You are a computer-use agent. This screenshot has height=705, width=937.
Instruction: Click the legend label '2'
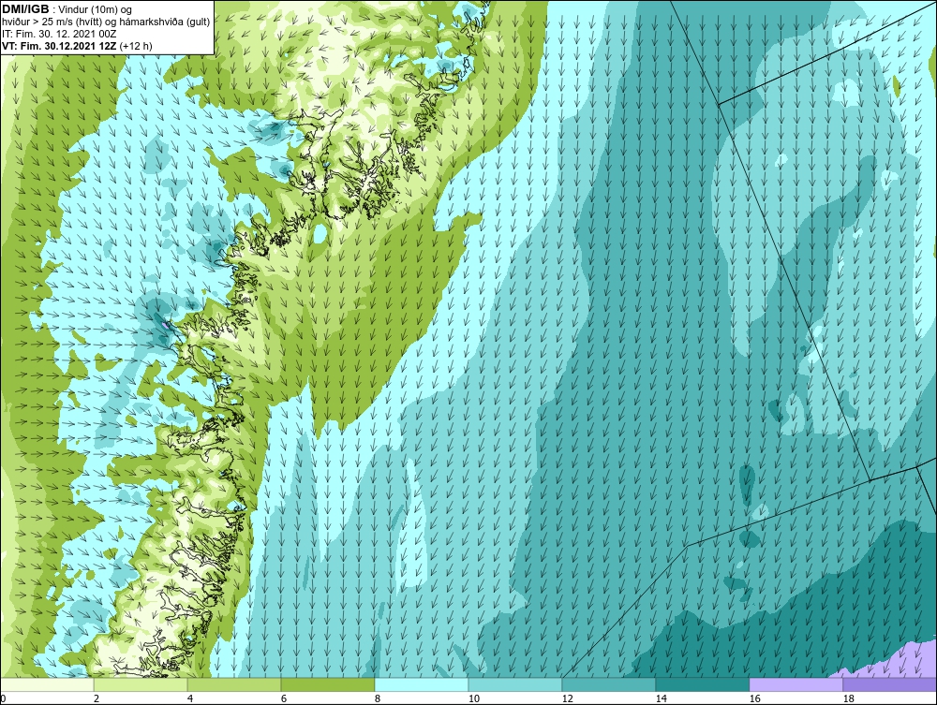coord(97,698)
